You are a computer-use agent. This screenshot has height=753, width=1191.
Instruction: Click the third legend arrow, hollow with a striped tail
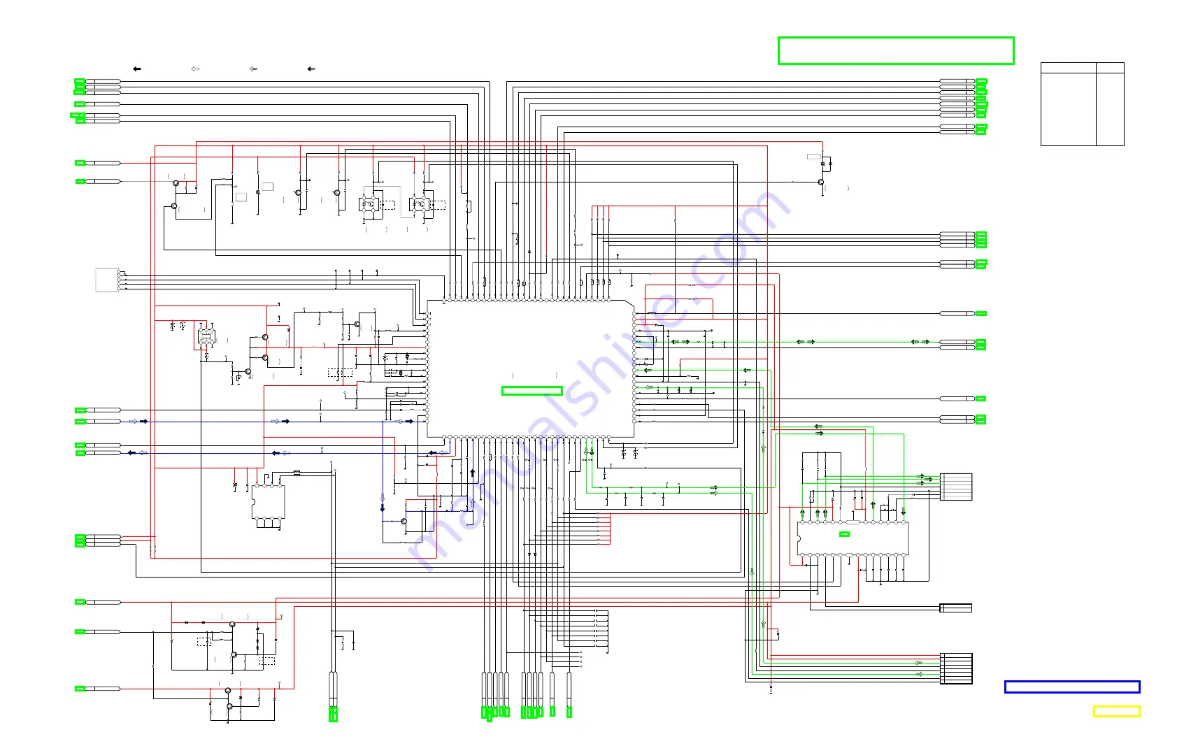[x=253, y=69]
